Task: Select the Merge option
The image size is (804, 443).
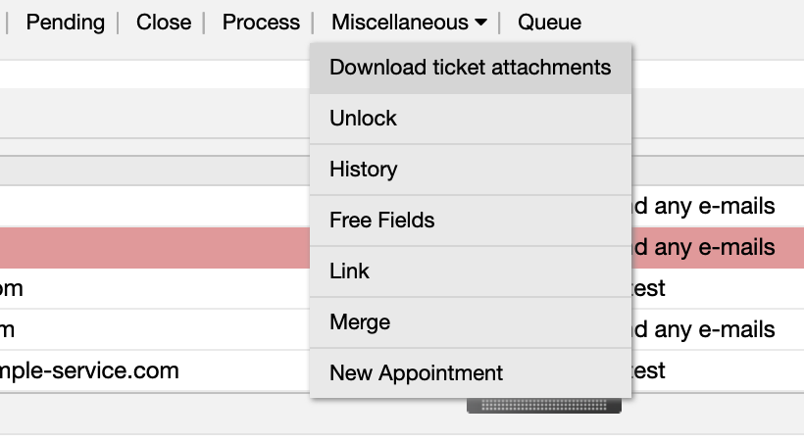Action: (360, 322)
